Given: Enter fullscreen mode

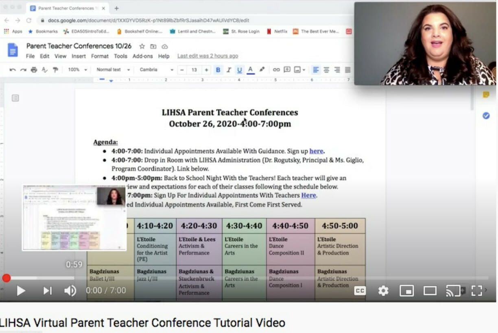Looking at the screenshot, I should pos(476,291).
